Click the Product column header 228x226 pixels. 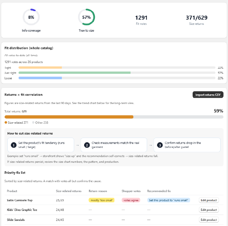[x=12, y=191]
